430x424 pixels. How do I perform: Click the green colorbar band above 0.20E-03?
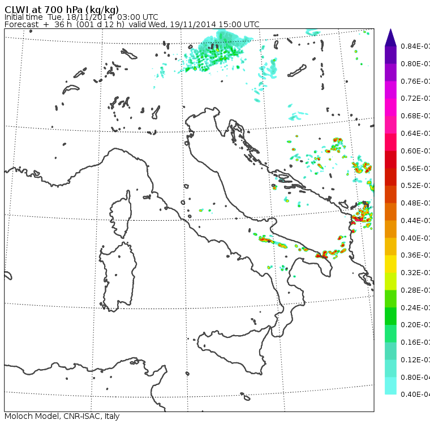click(x=390, y=316)
